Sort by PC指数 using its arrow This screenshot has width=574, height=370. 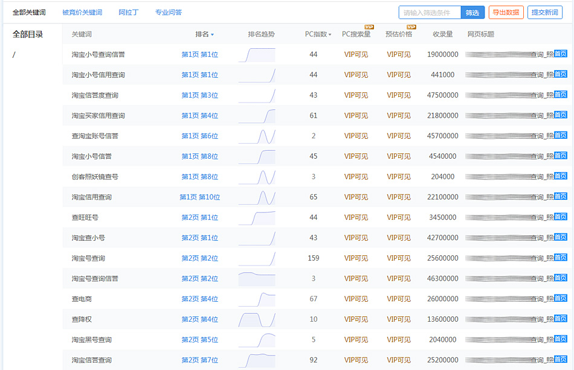click(330, 35)
